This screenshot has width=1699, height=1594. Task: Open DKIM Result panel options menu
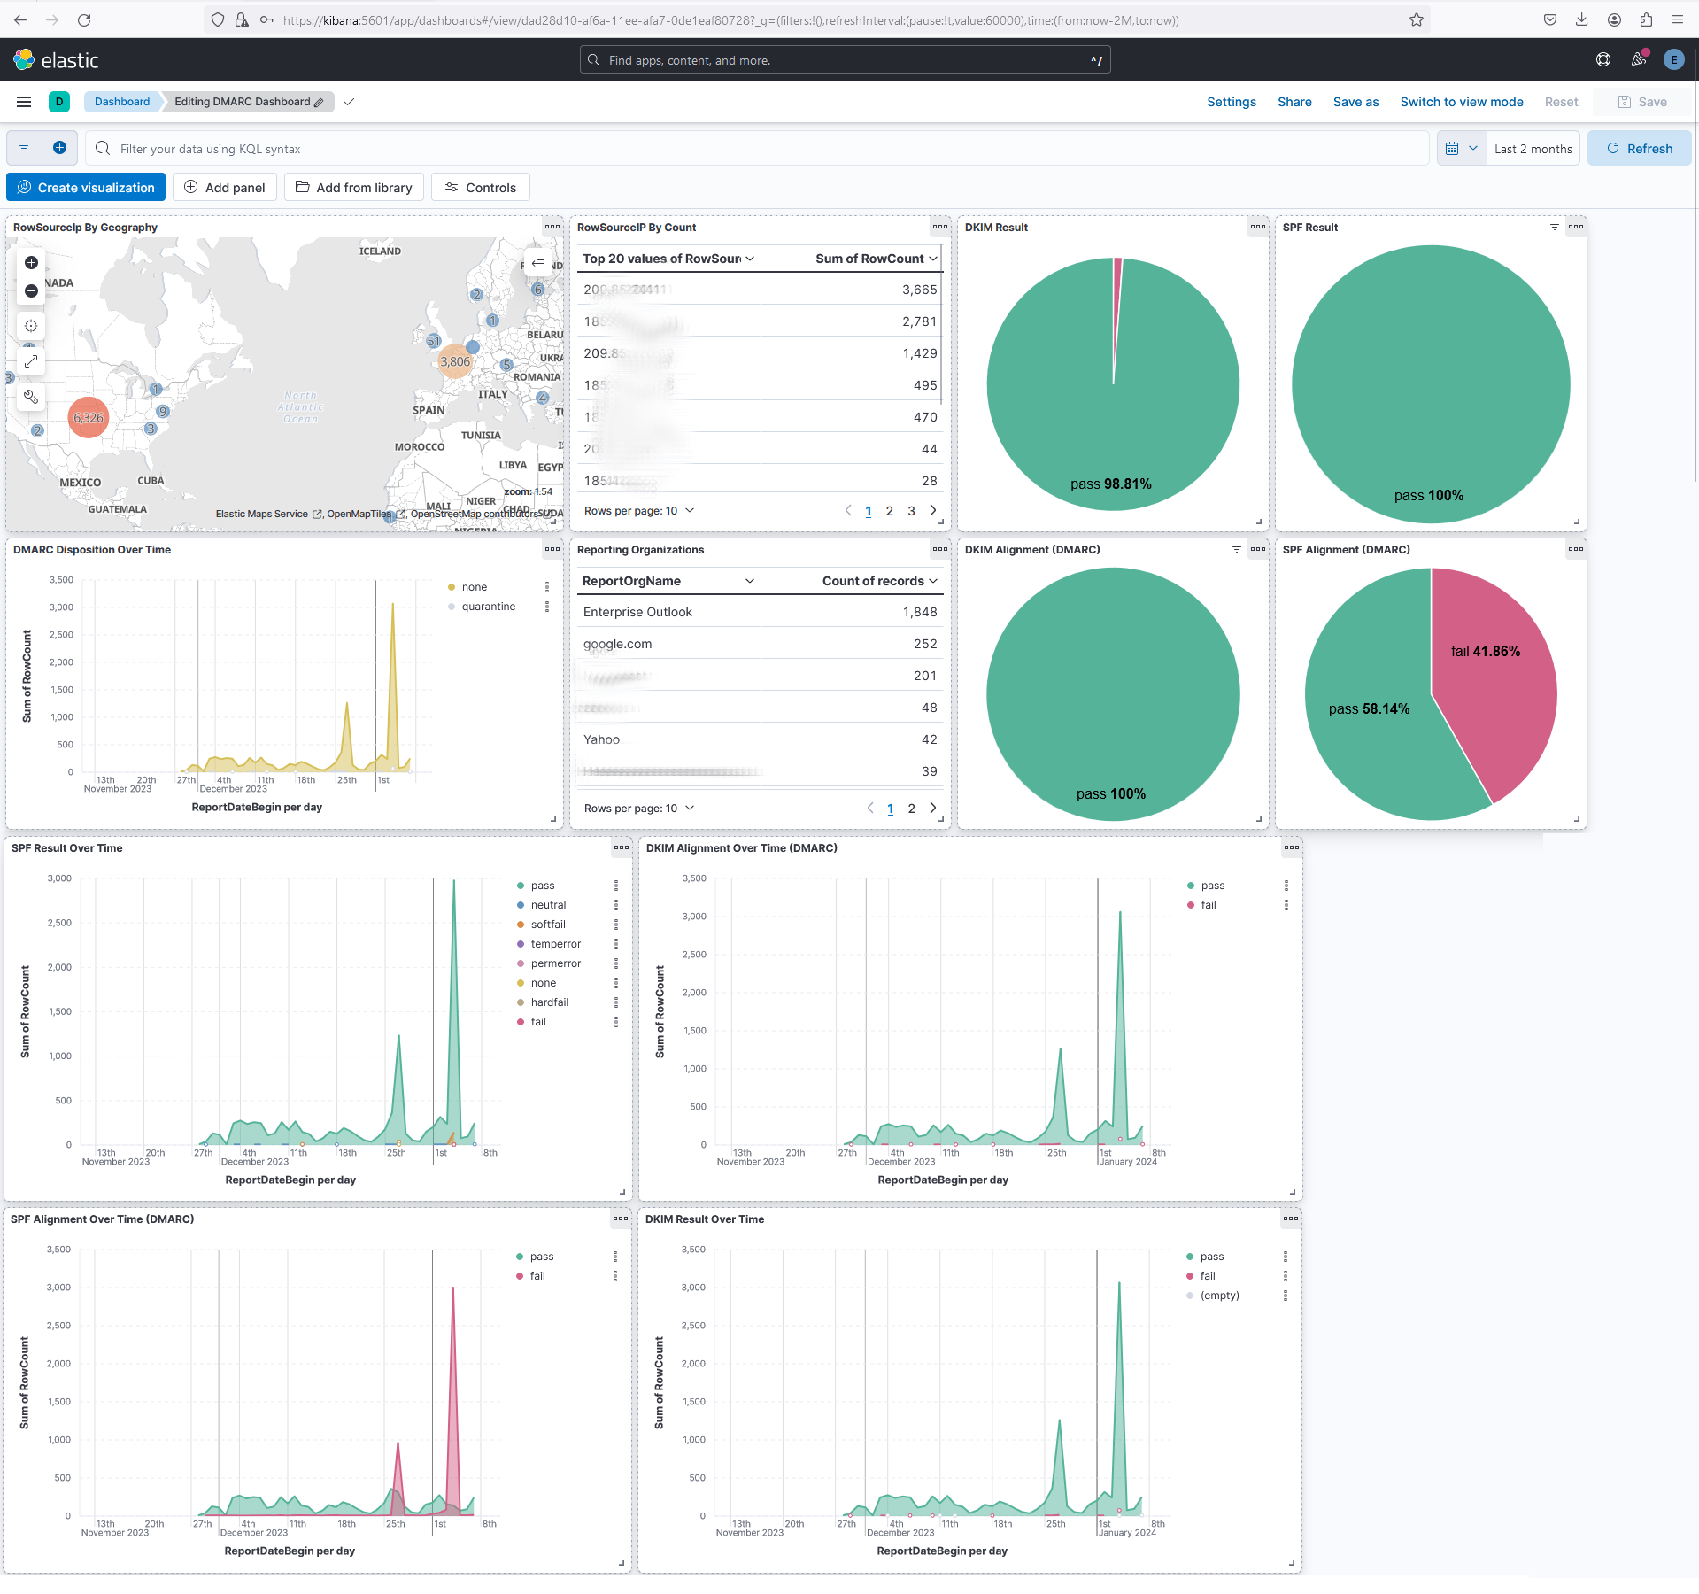(x=1258, y=227)
